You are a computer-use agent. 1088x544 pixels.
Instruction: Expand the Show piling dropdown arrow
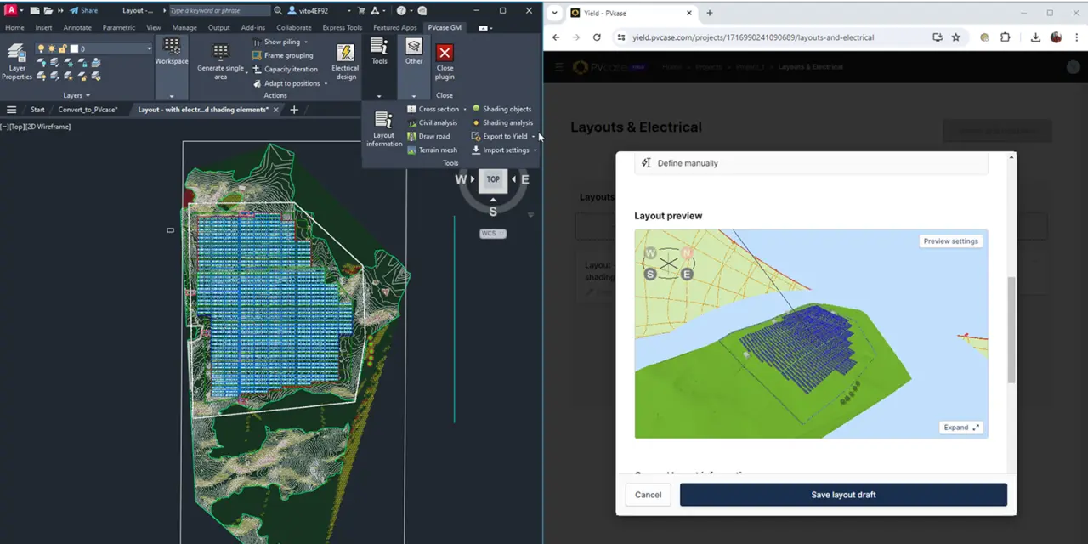[306, 42]
